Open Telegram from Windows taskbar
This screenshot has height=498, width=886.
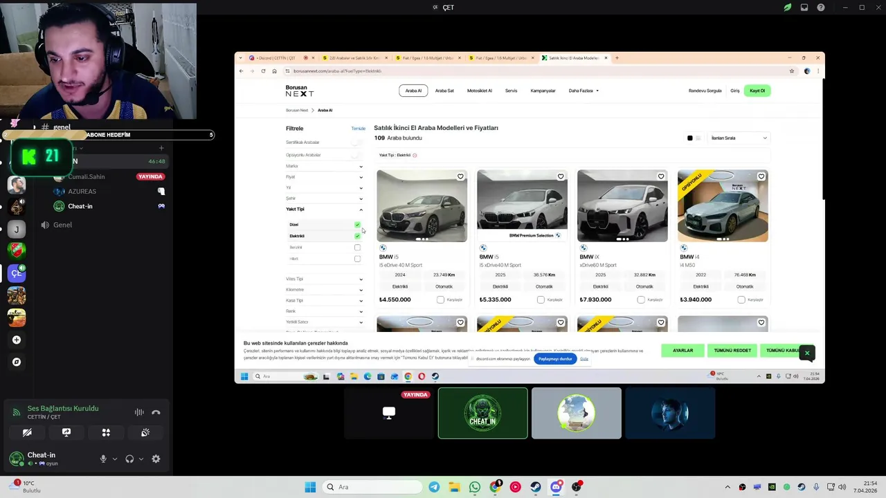(434, 487)
